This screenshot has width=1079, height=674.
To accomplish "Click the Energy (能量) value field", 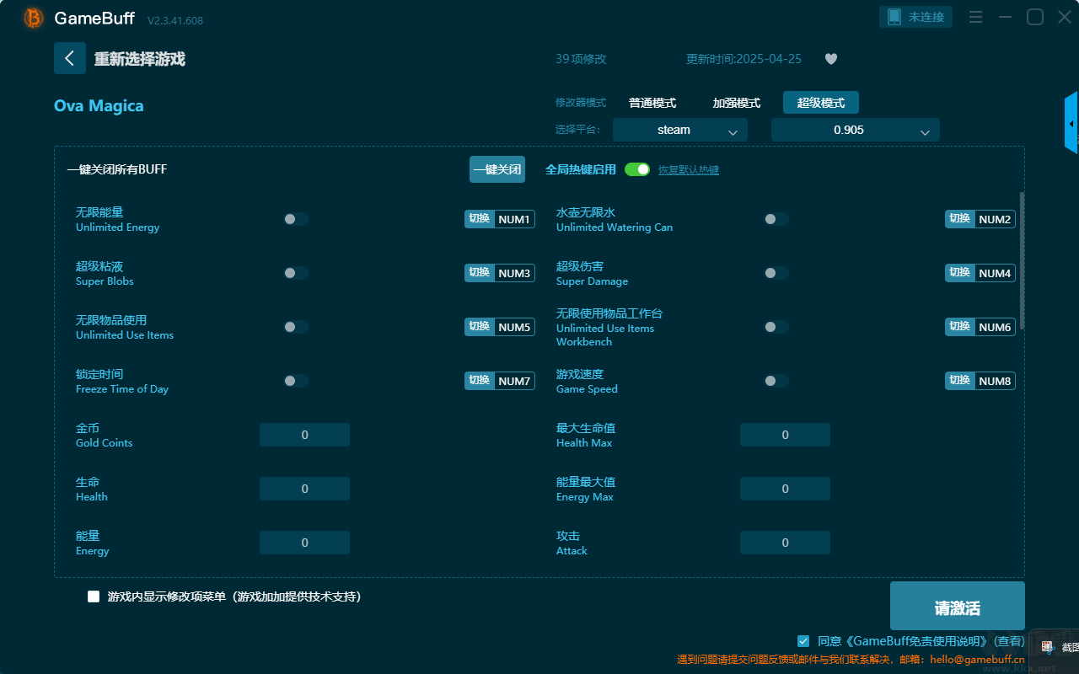I will 304,543.
